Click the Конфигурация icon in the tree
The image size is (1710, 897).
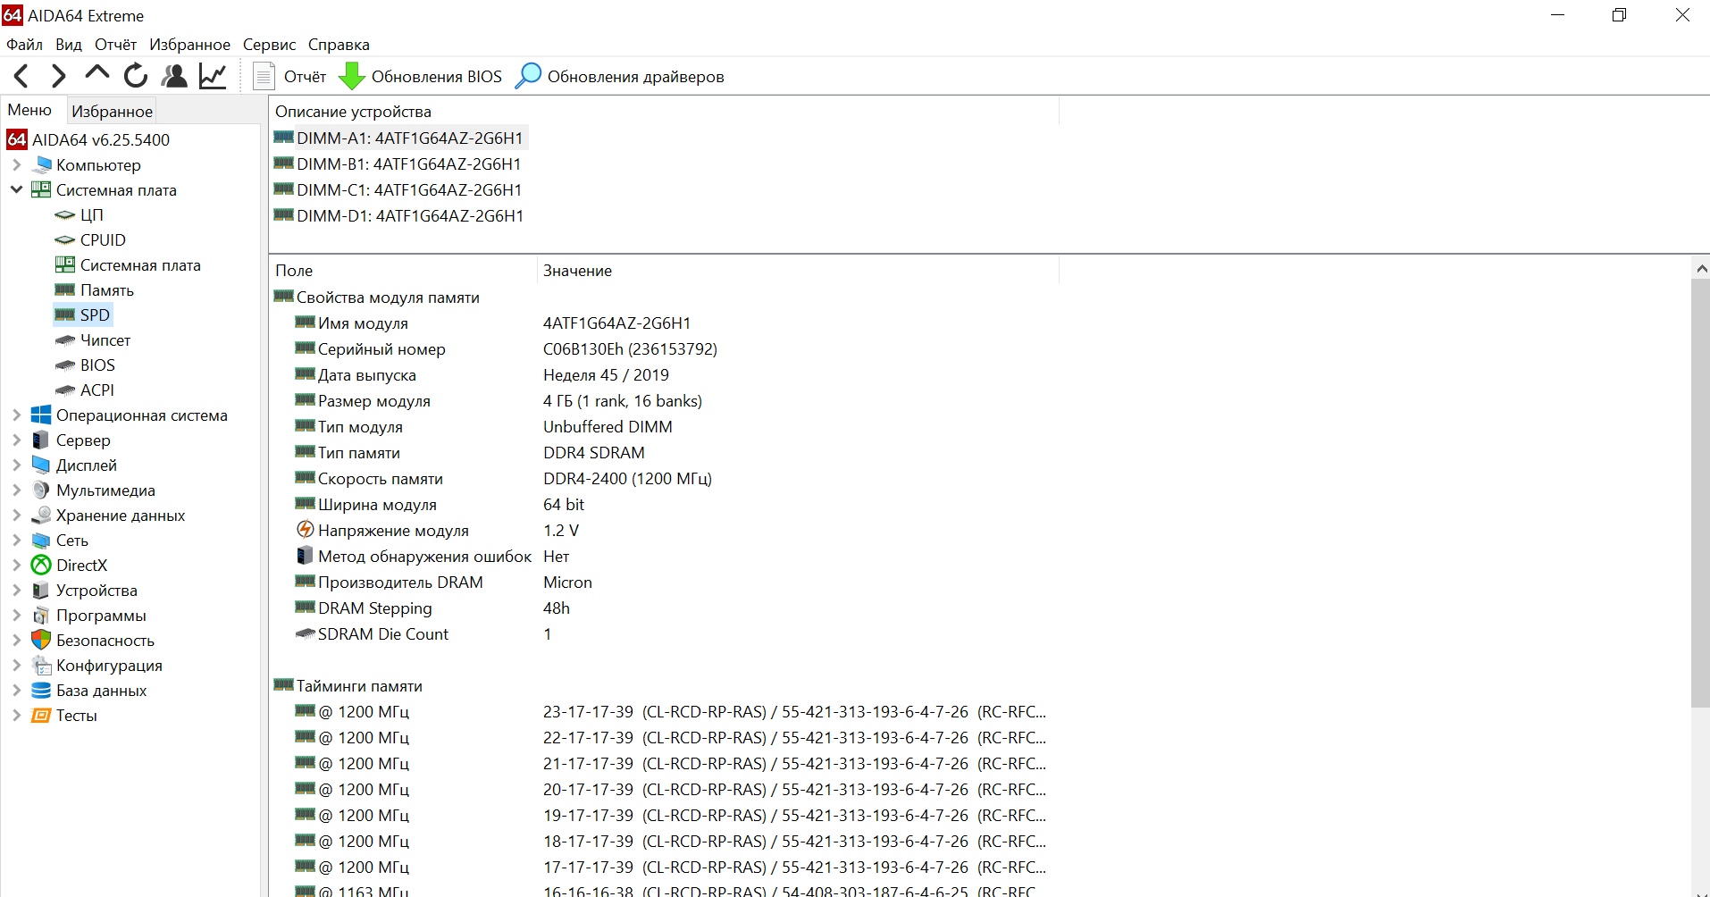point(41,665)
